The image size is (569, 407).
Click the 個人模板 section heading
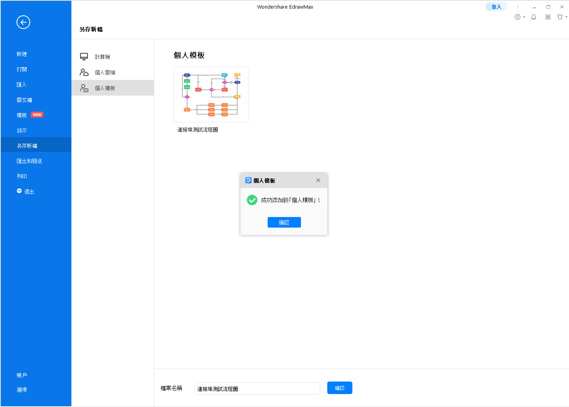pyautogui.click(x=189, y=55)
